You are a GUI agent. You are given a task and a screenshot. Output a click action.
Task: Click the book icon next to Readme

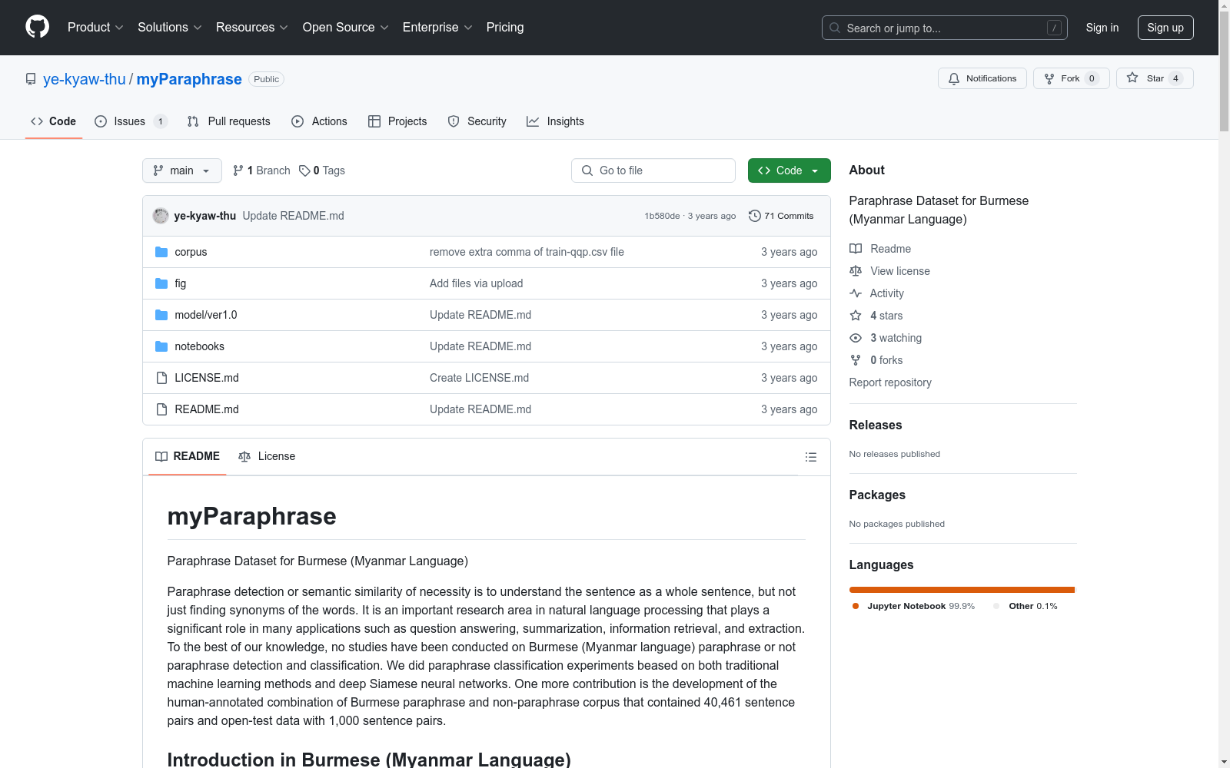(856, 249)
